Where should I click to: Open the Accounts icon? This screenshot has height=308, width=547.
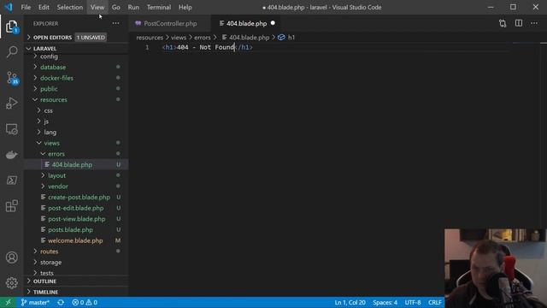click(11, 258)
